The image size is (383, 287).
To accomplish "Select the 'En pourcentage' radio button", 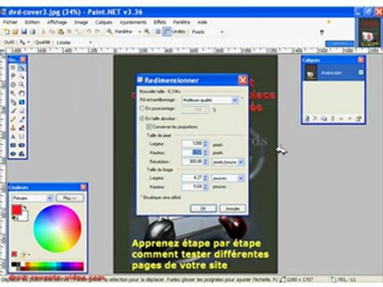I will click(142, 108).
